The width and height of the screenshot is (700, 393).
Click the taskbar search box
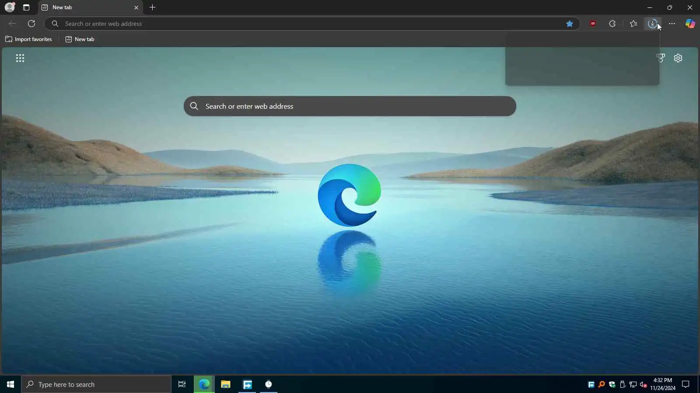(96, 384)
